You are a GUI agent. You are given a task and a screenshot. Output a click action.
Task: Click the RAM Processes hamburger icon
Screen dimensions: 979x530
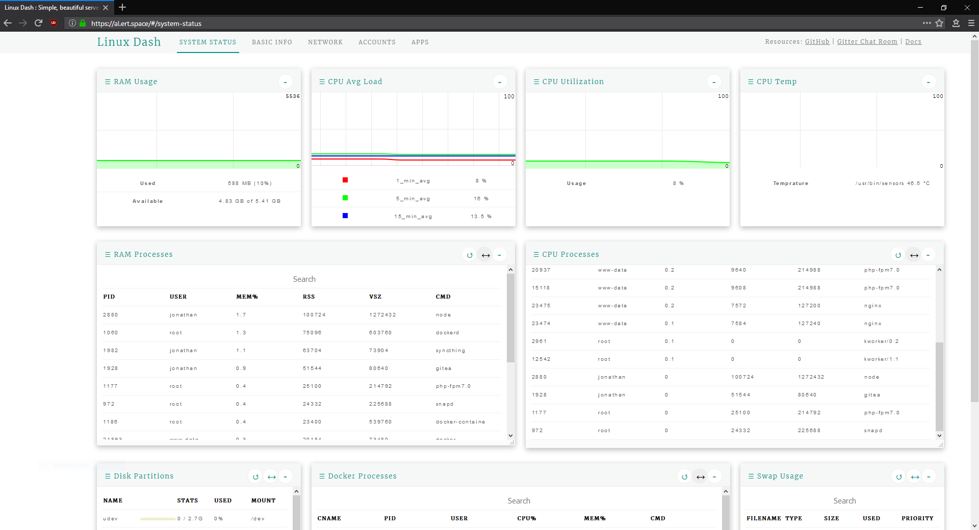(x=108, y=254)
